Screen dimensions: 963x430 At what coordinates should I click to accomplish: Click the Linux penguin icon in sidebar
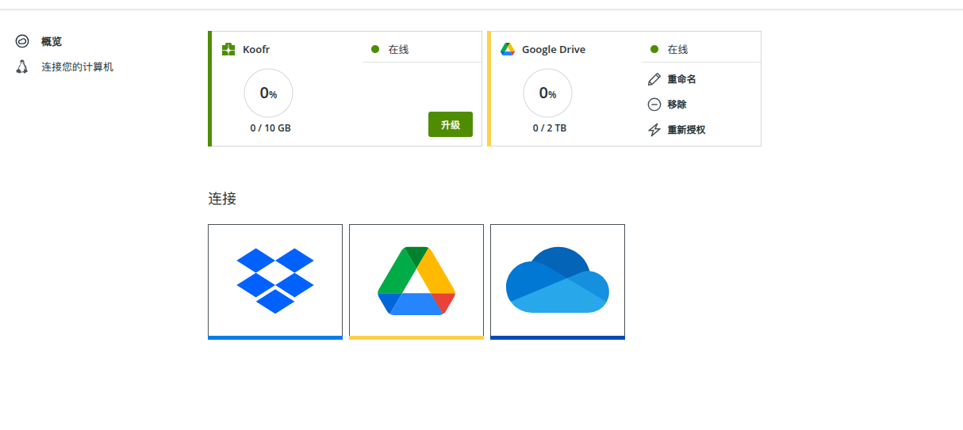22,67
